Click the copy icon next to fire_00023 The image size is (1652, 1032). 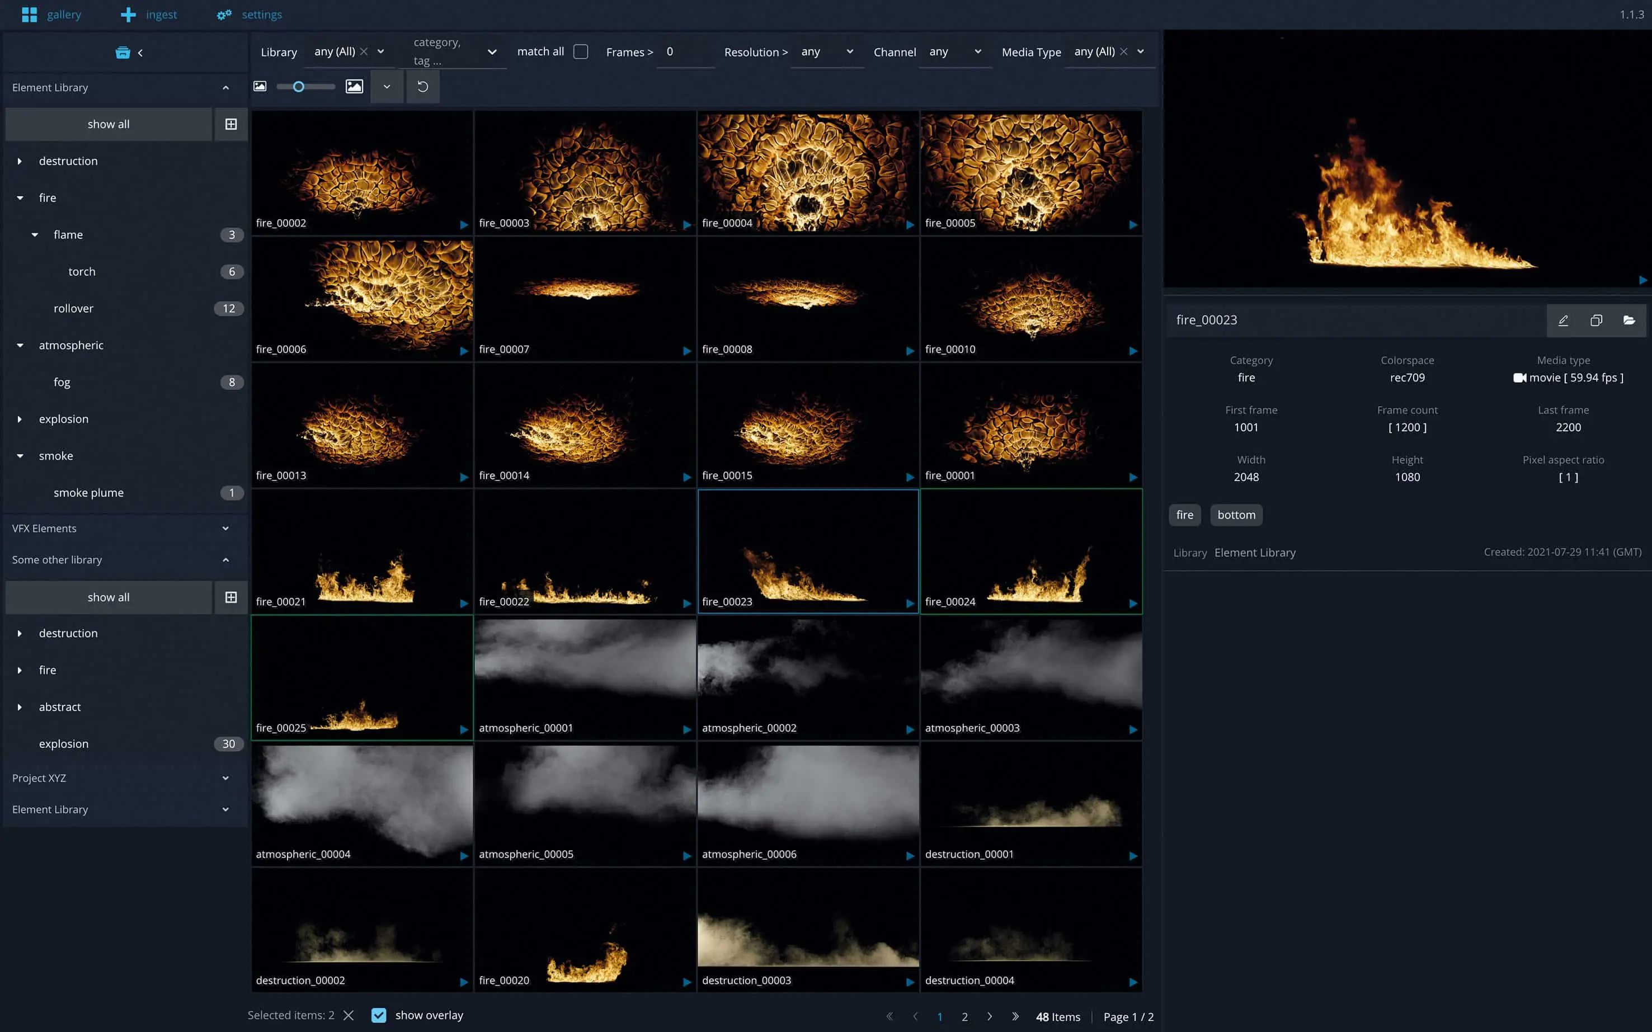pos(1596,320)
